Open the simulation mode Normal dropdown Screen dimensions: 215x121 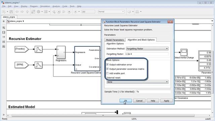click(111, 12)
